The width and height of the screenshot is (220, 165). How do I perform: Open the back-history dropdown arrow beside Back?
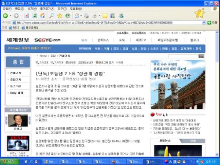10,15
